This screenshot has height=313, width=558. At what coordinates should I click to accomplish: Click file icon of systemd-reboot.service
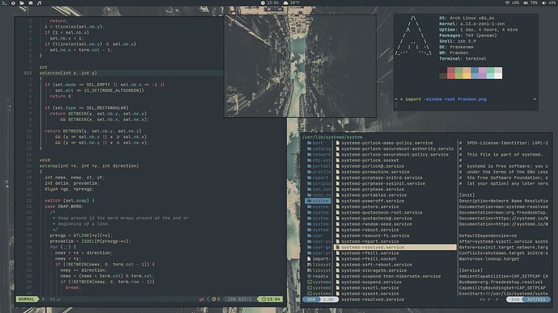coord(338,230)
